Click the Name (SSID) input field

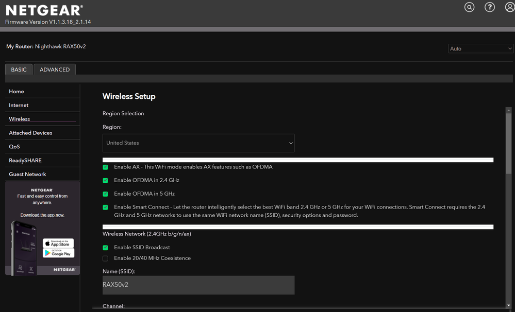point(198,285)
